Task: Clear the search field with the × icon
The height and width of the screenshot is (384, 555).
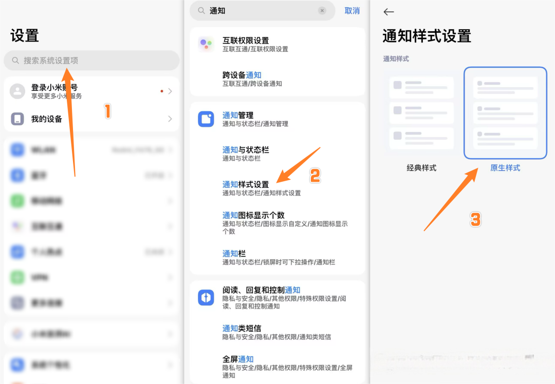Action: click(x=322, y=10)
